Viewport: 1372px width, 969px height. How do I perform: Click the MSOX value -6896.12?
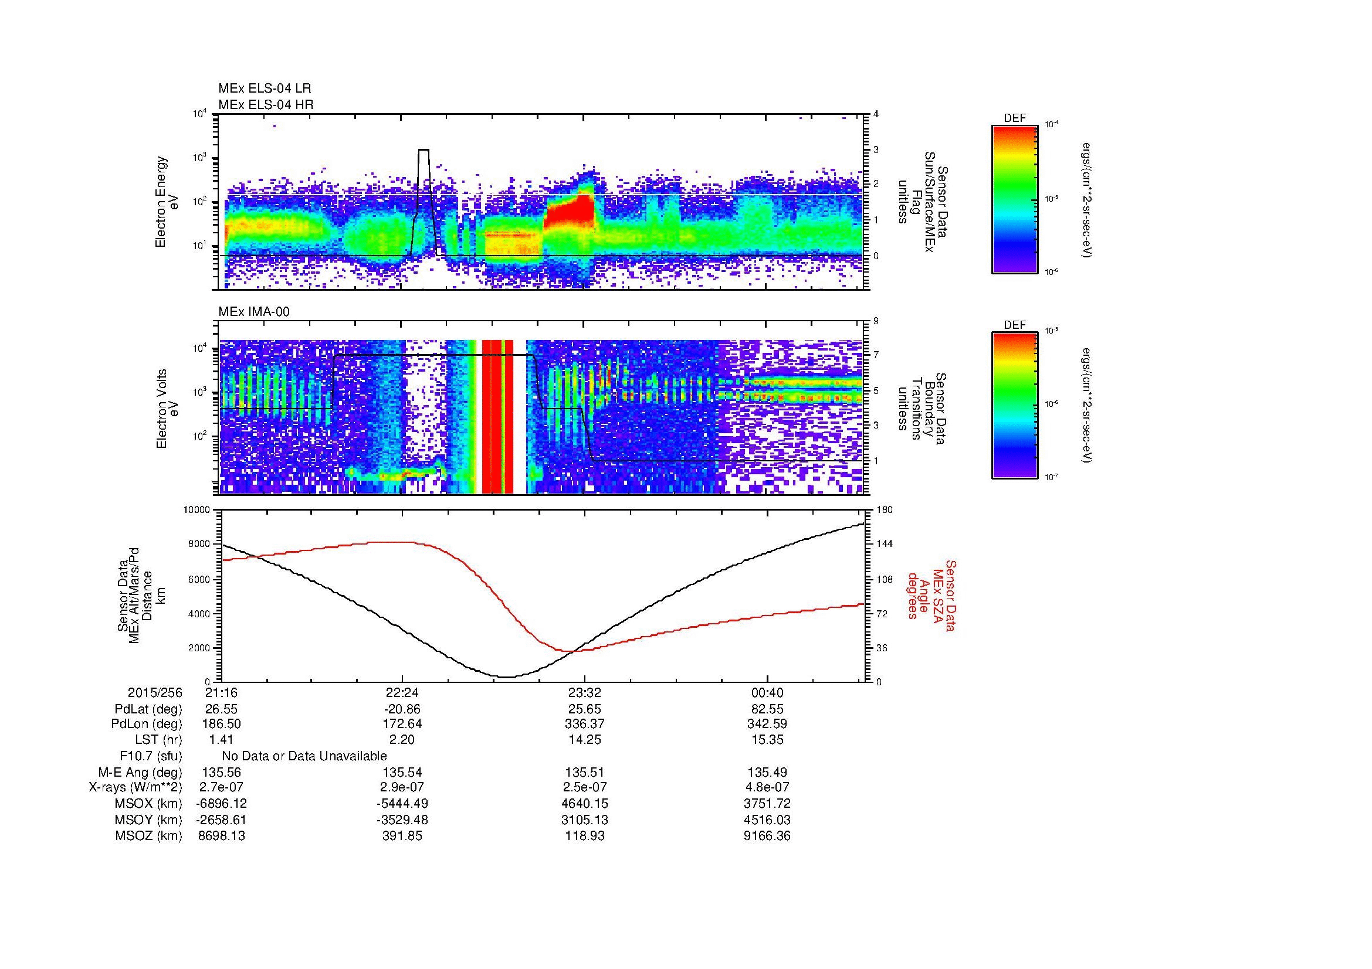[x=222, y=804]
